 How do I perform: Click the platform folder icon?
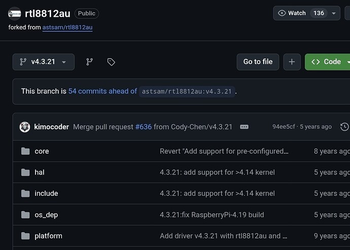[25, 236]
